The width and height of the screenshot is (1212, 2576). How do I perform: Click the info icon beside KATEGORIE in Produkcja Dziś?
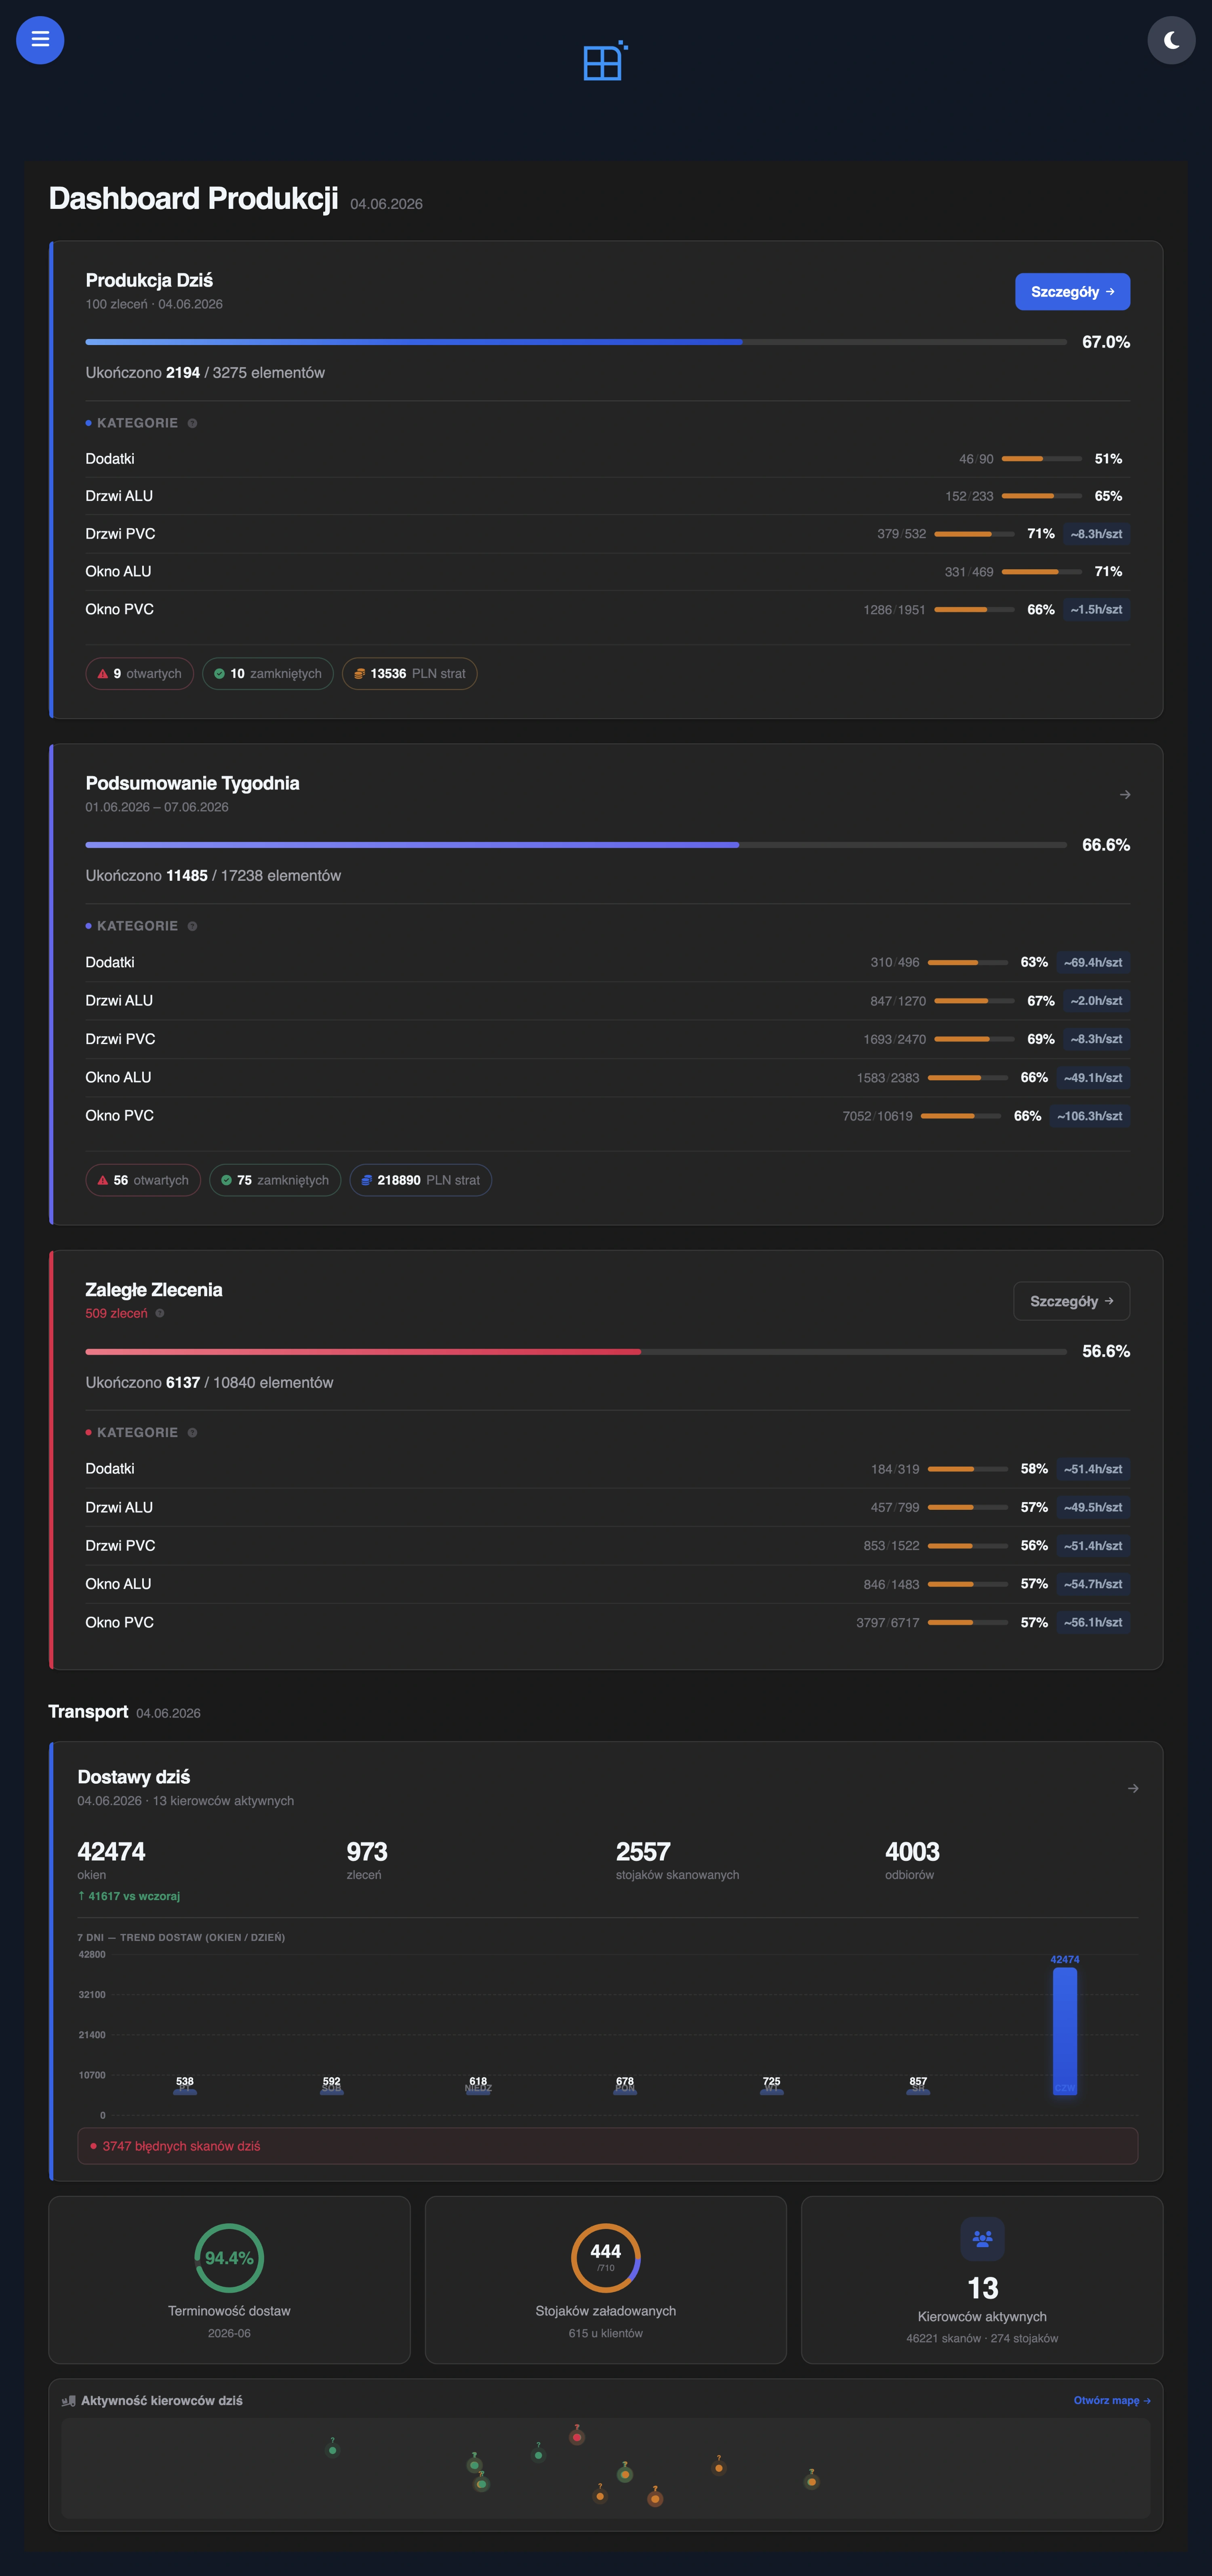tap(192, 423)
